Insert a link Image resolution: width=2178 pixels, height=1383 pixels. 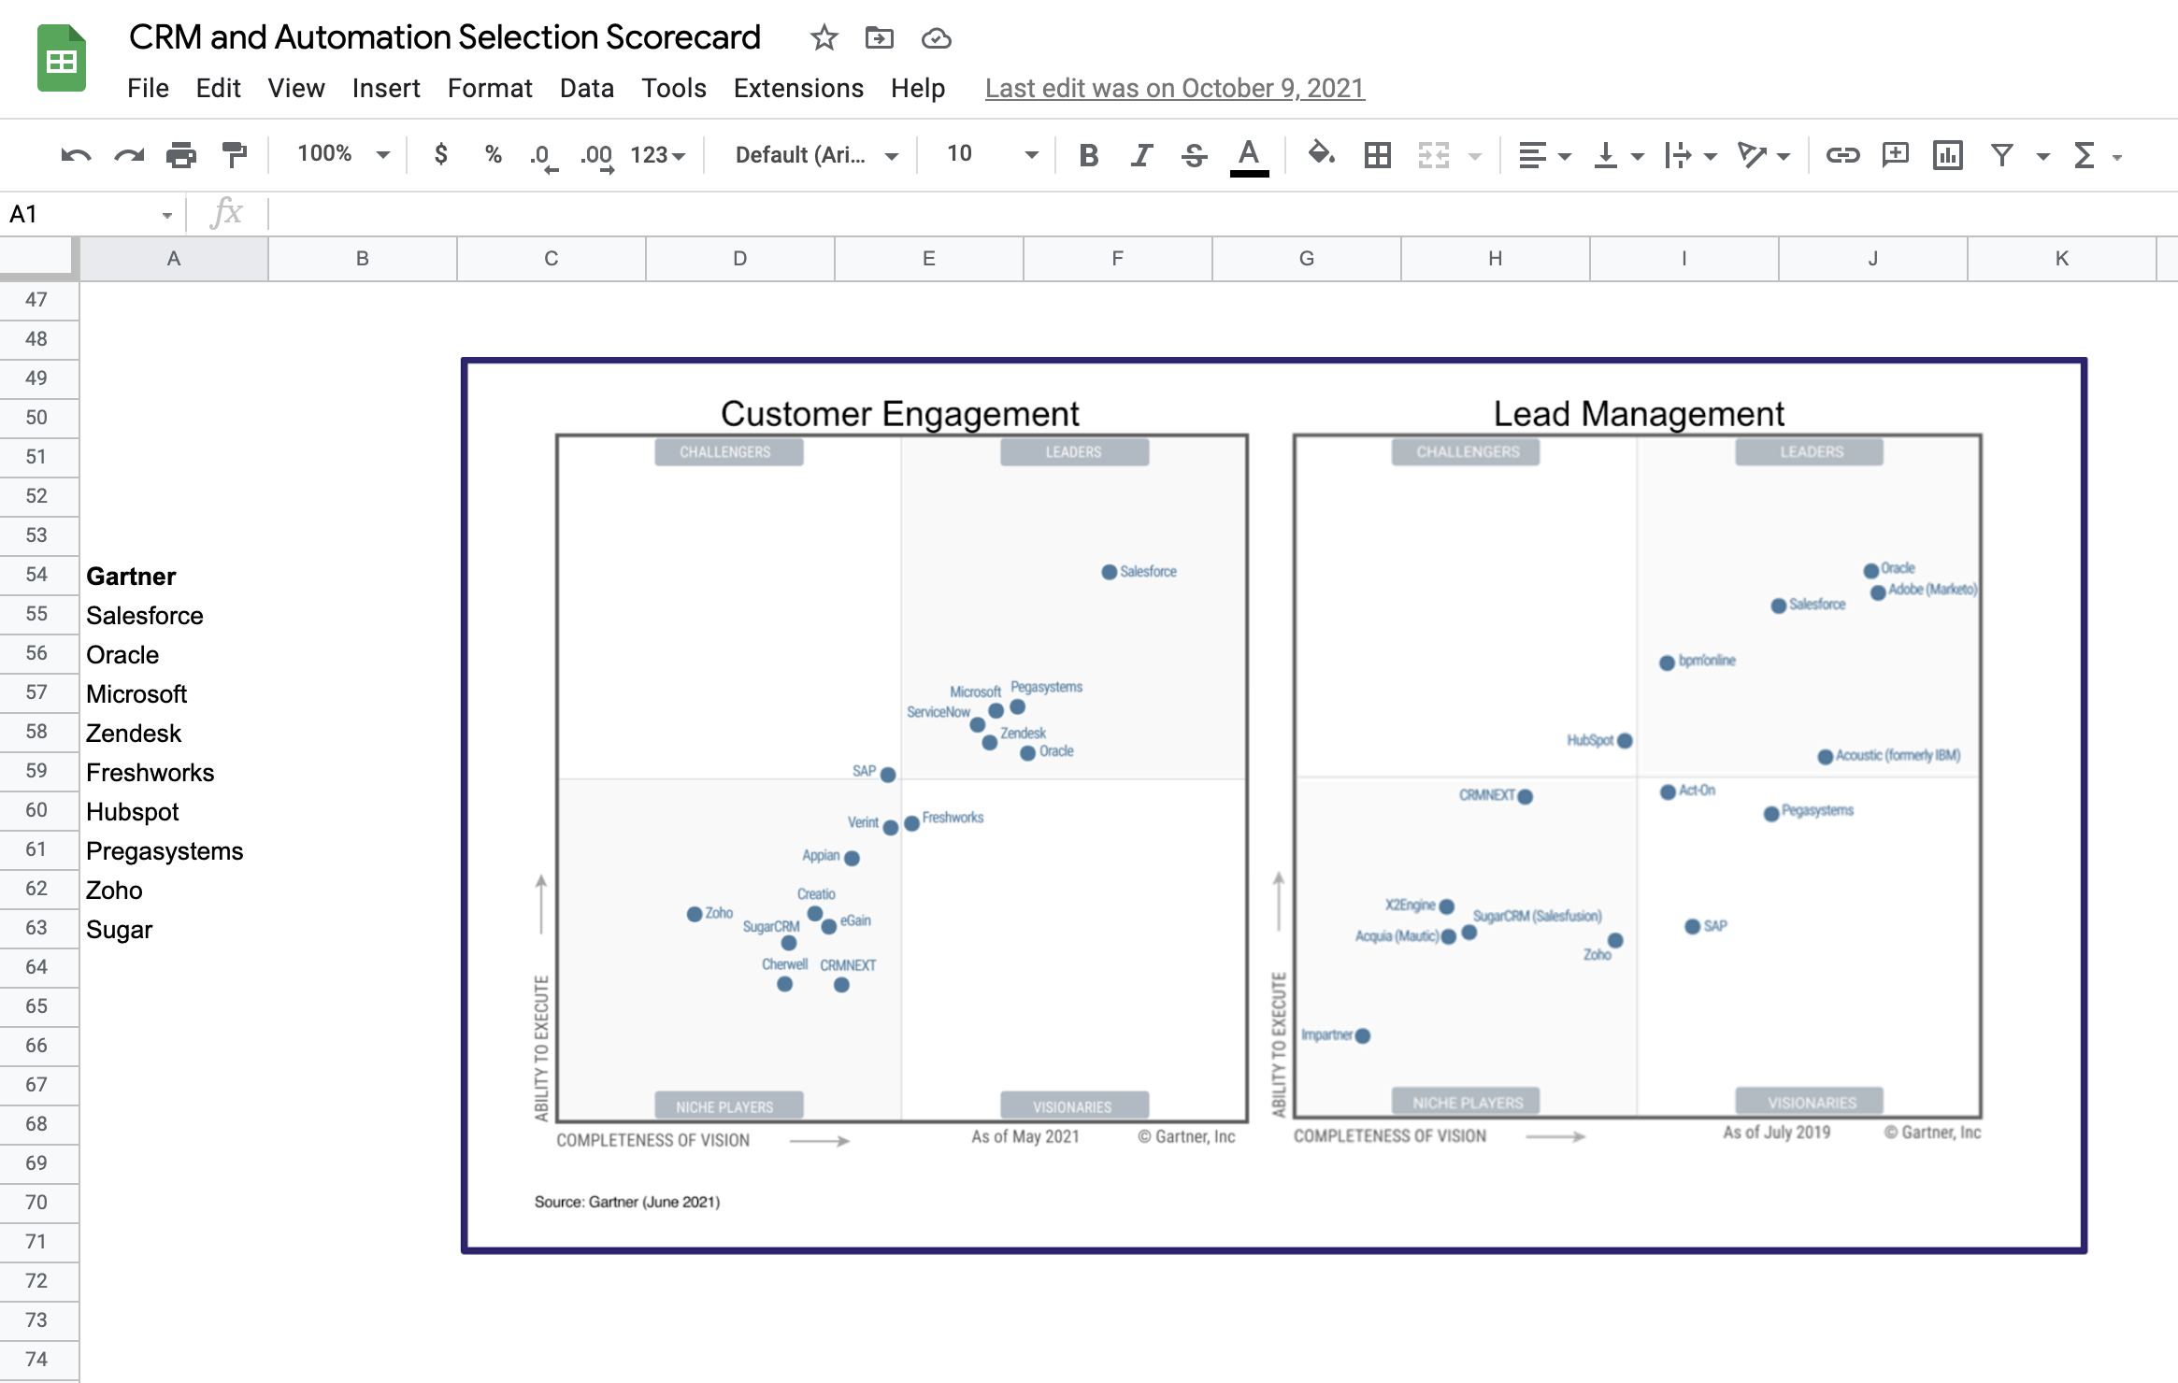1842,155
